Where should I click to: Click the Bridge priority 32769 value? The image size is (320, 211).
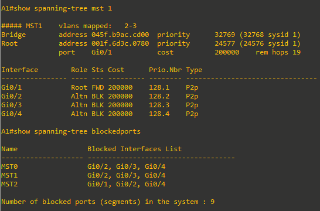[224, 35]
